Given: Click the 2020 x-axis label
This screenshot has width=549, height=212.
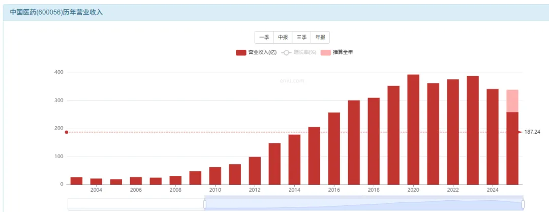Looking at the screenshot, I should coord(413,190).
